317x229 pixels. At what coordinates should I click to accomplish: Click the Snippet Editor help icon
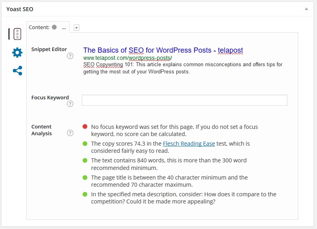point(70,56)
